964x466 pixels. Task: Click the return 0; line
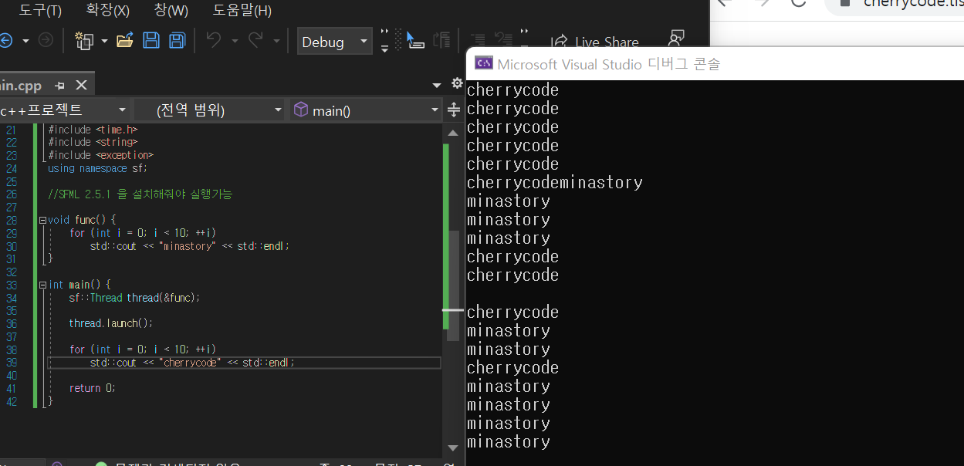(92, 388)
